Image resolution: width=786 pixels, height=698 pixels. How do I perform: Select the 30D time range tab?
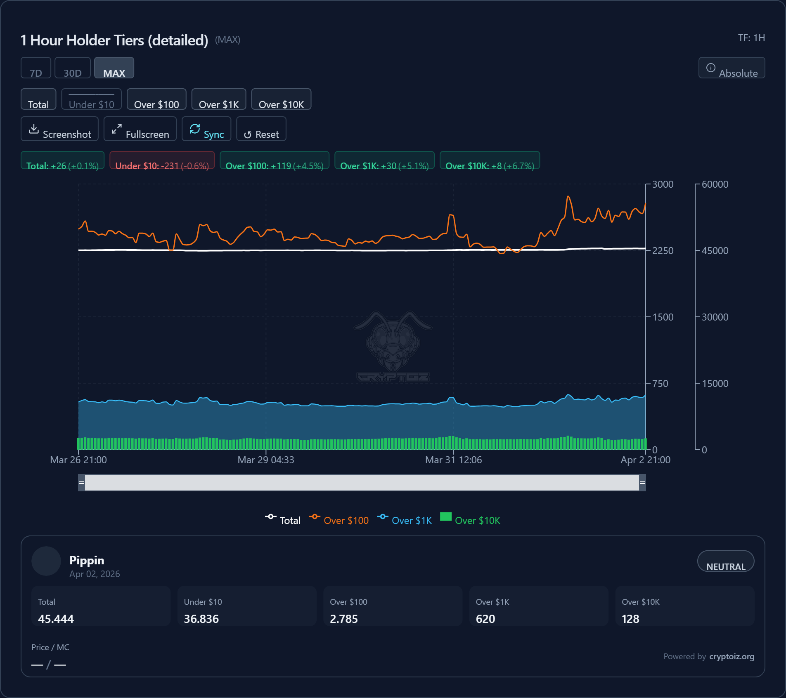[73, 68]
